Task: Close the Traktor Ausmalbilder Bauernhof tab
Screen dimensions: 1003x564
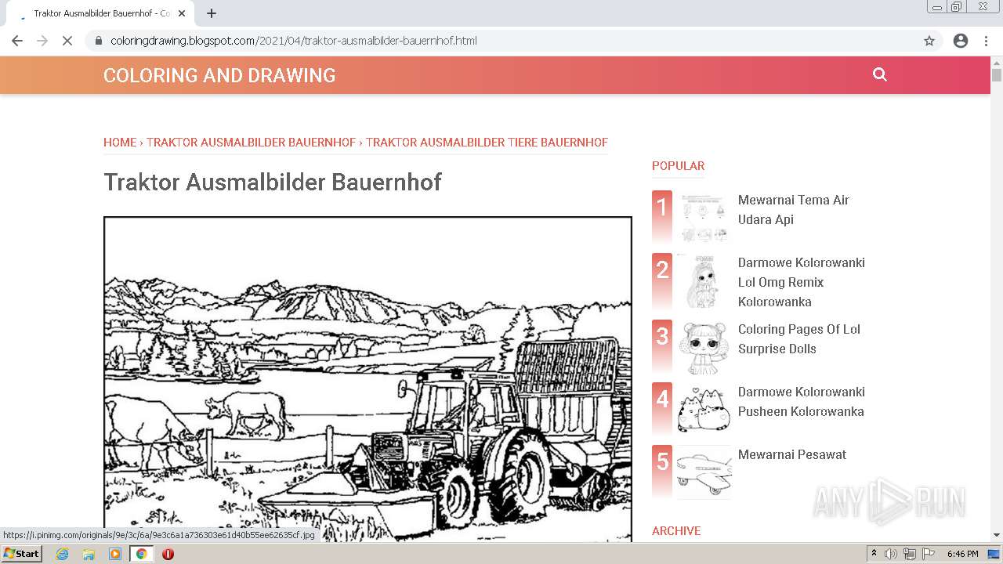Action: [182, 13]
